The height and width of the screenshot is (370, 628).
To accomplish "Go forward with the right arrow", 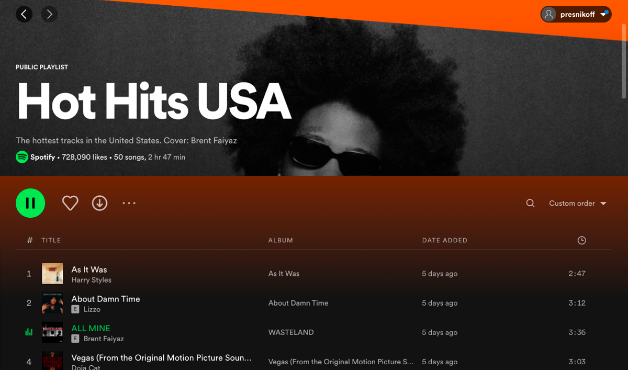I will click(x=49, y=14).
